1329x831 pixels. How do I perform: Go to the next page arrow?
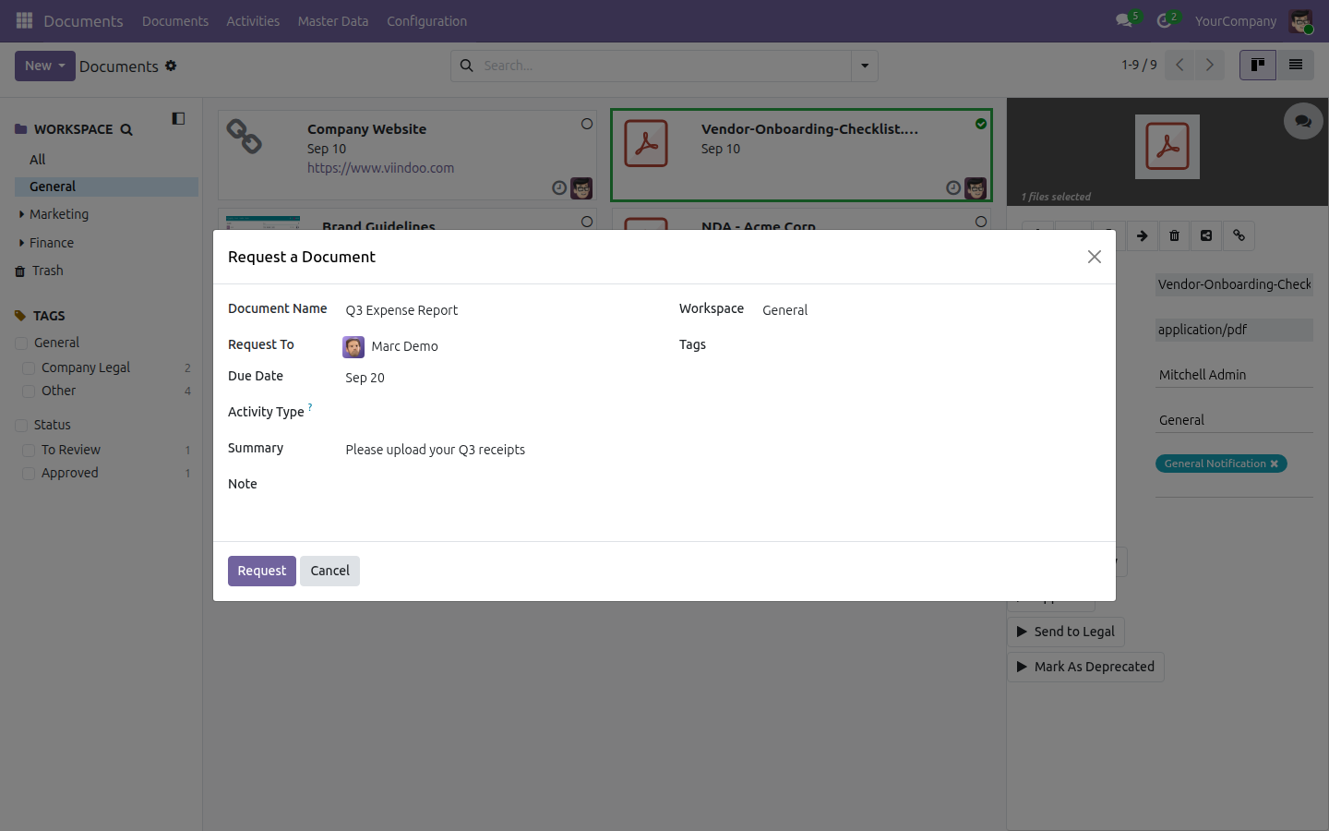1209,65
